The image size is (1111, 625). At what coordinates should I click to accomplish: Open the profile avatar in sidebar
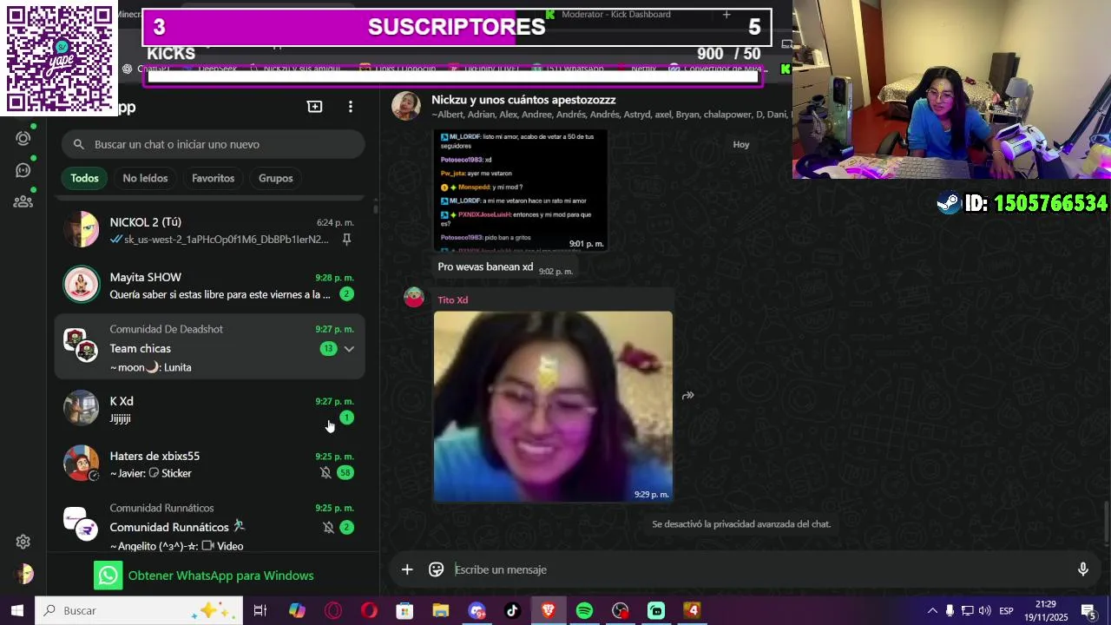(23, 574)
